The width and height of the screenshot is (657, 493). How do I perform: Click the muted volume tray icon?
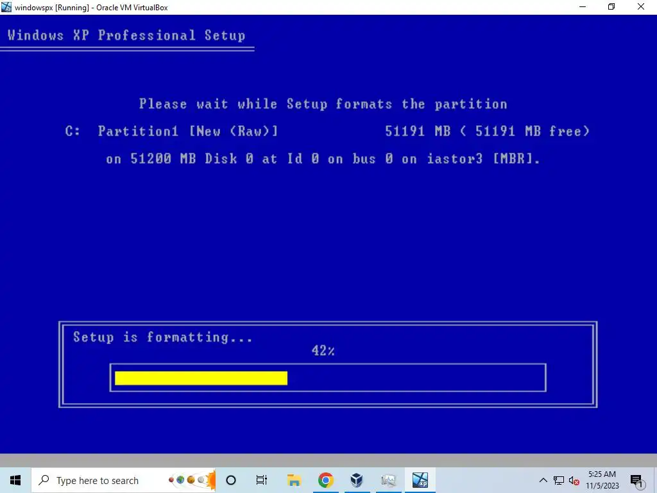coord(574,480)
